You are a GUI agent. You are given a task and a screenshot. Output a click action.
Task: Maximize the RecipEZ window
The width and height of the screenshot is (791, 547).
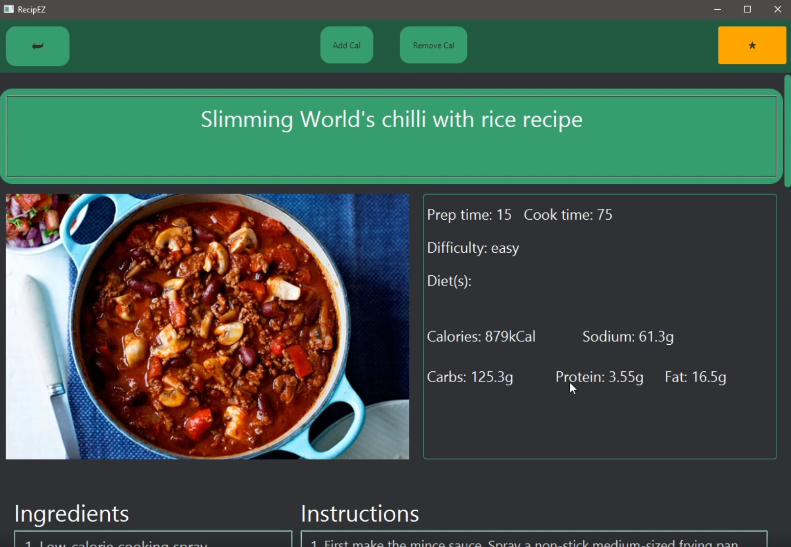click(x=748, y=9)
